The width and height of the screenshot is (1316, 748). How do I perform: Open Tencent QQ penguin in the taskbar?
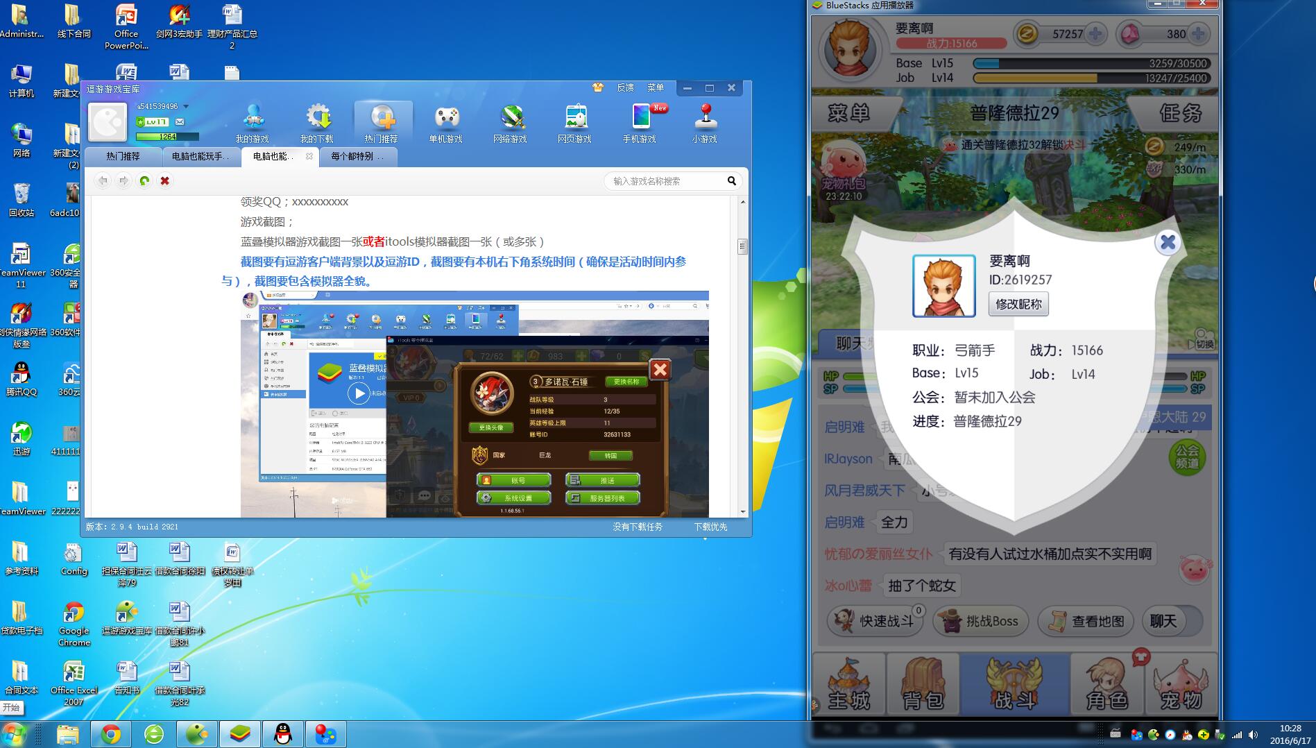(283, 734)
